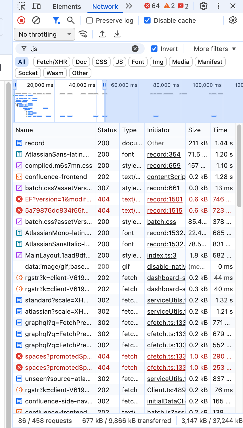This screenshot has height=428, width=243.
Task: Select the Font type filter
Action: (138, 62)
